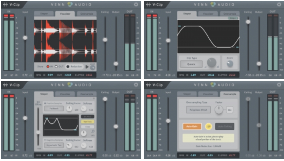This screenshot has width=284, height=161.
Task: Switch to the Oversample tab in the Quintic clip window
Action: pyautogui.click(x=230, y=14)
